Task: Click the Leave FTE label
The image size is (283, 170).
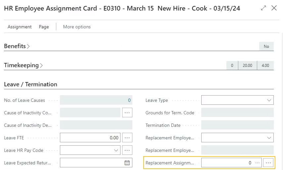Action: 14,138
